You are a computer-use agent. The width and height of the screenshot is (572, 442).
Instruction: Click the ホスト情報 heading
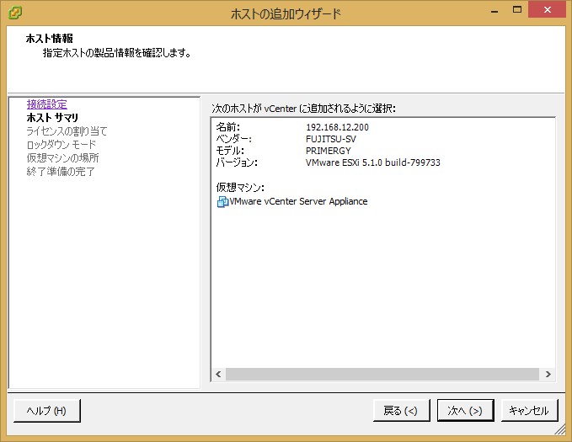[x=49, y=38]
